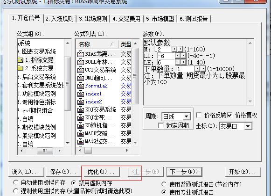Open the 1.指标交易 folder icon
This screenshot has width=271, height=196.
21,60
